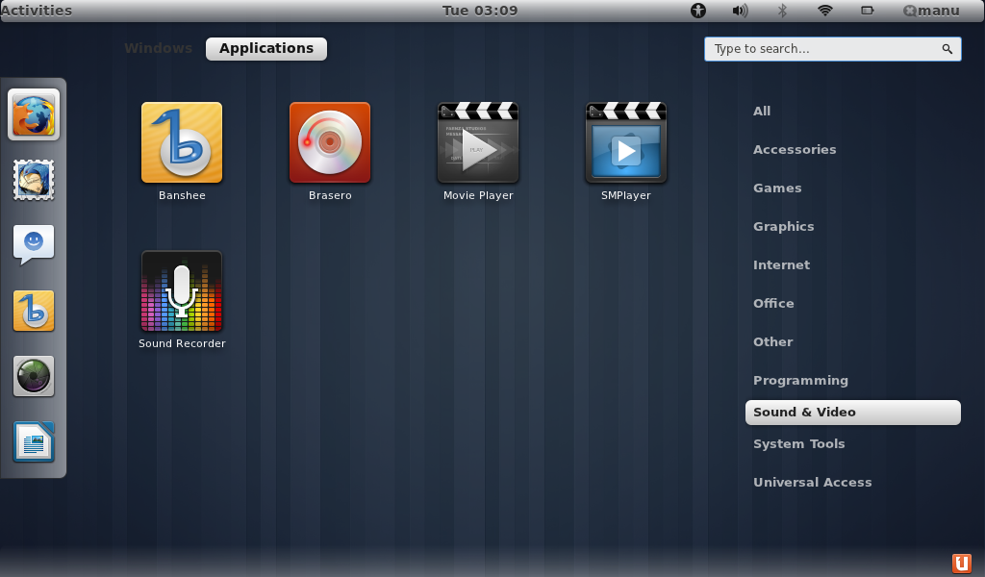Launch Firefox from the dock

(x=34, y=114)
